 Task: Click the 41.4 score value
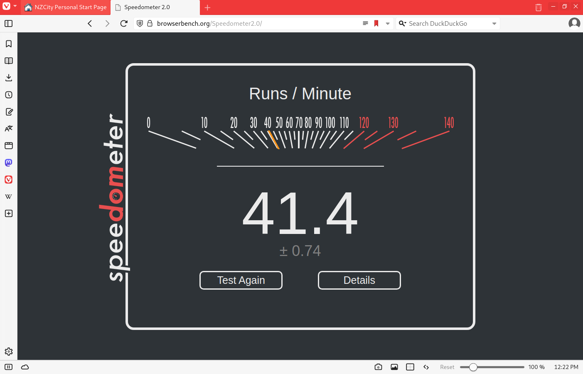[x=300, y=214]
